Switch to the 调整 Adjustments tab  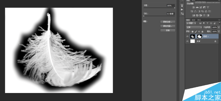coord(188,1)
